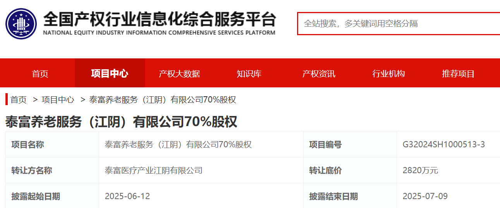The width and height of the screenshot is (500, 208).
Task: Click the 转让方名称 label cell
Action: (52, 170)
